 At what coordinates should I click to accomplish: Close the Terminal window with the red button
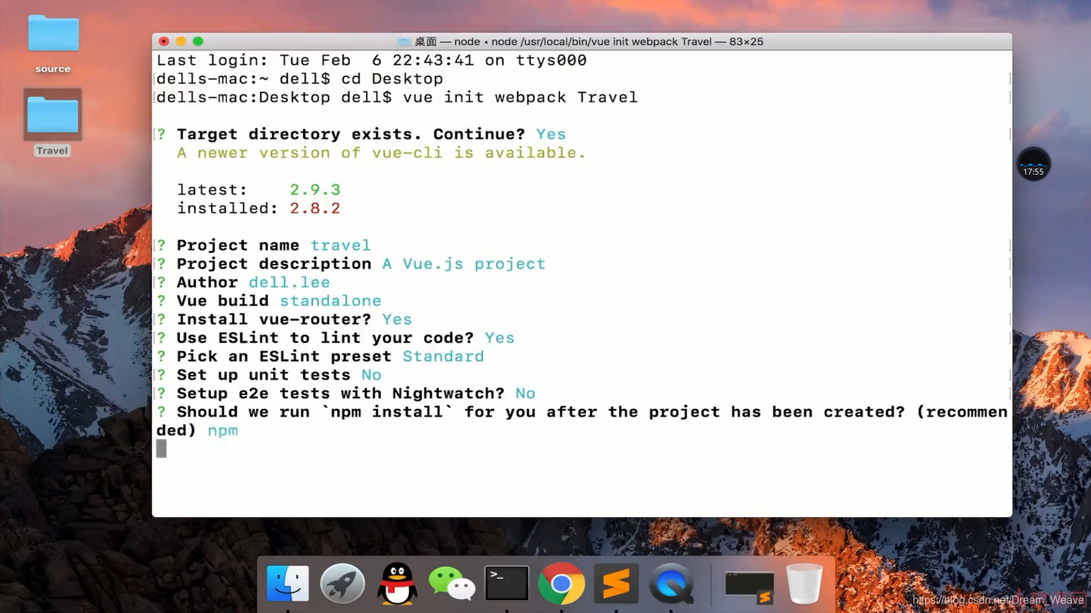164,42
